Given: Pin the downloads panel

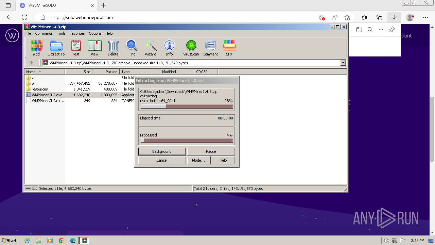Looking at the screenshot, I should [x=392, y=30].
